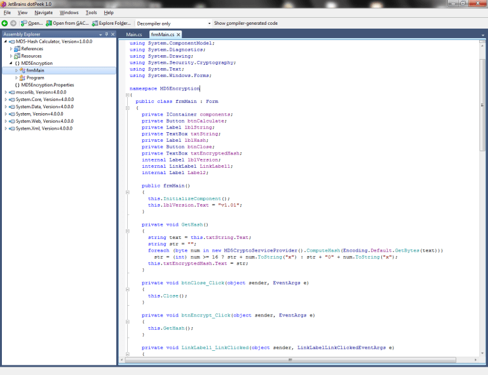This screenshot has width=488, height=375.
Task: Expand the System.Data assembly node
Action: coord(5,107)
